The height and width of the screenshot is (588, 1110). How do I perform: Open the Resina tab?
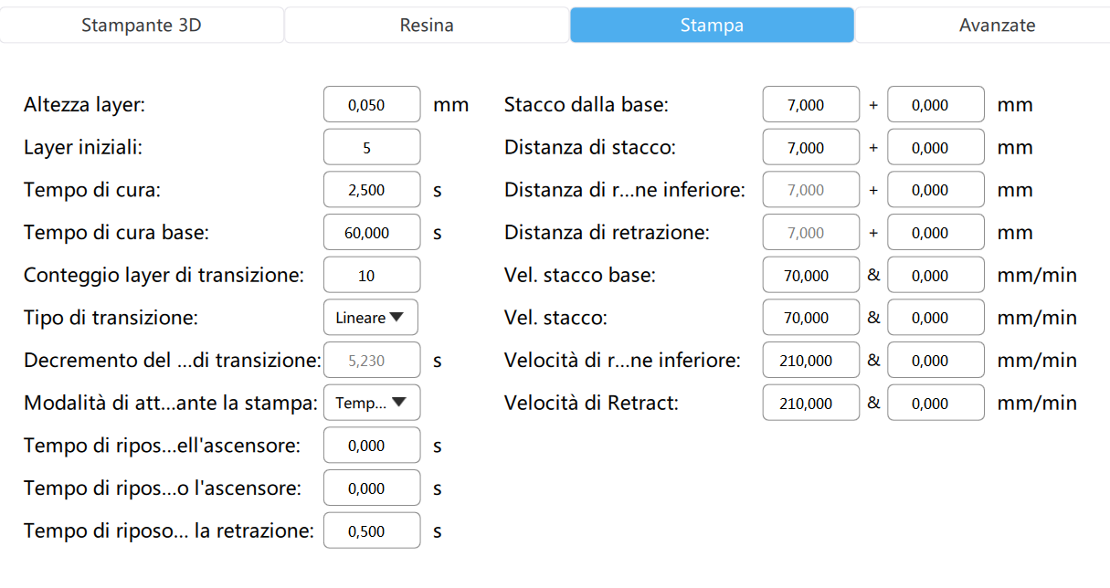tap(427, 25)
